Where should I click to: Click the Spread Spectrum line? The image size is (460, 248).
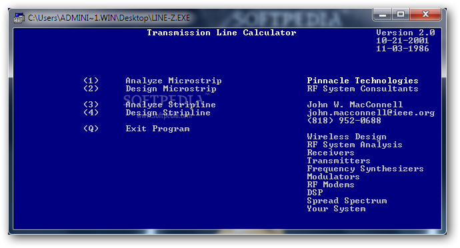tap(347, 201)
